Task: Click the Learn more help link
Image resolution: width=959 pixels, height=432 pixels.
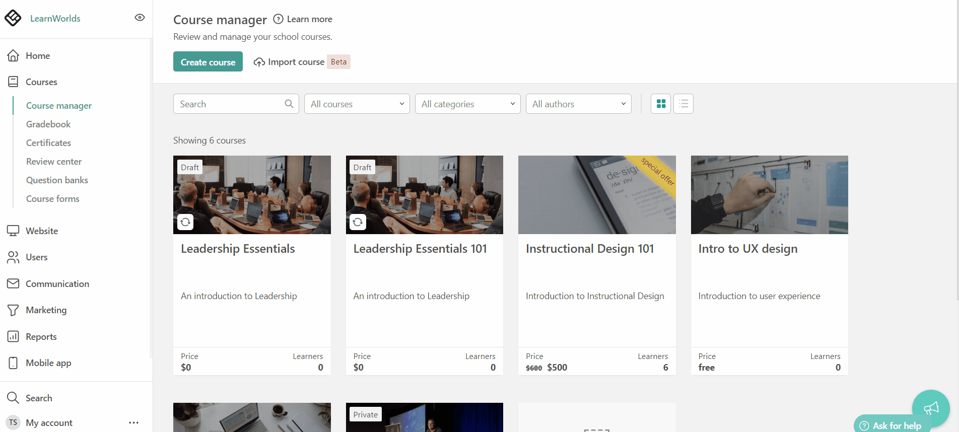Action: tap(309, 19)
